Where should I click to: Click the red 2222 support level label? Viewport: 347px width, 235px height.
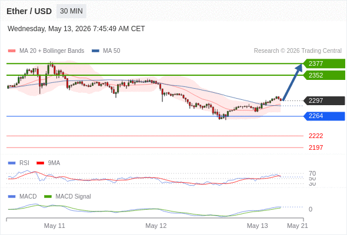316,136
